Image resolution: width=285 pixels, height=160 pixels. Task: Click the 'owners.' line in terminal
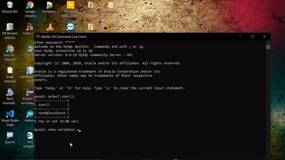pos(41,80)
